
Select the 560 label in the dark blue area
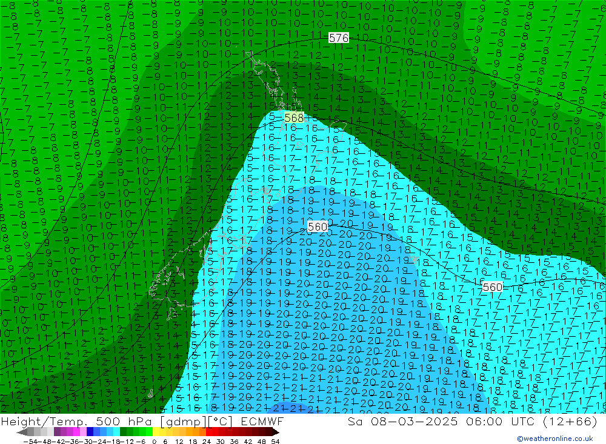tap(318, 227)
